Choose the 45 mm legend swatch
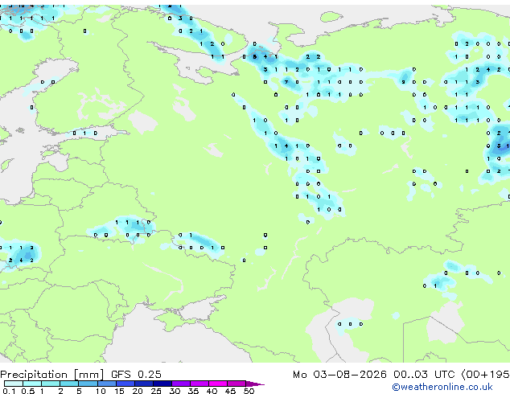510x394 pixels. 236,384
